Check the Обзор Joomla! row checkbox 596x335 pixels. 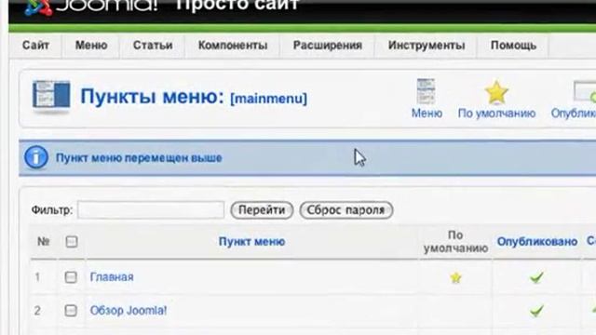[71, 311]
